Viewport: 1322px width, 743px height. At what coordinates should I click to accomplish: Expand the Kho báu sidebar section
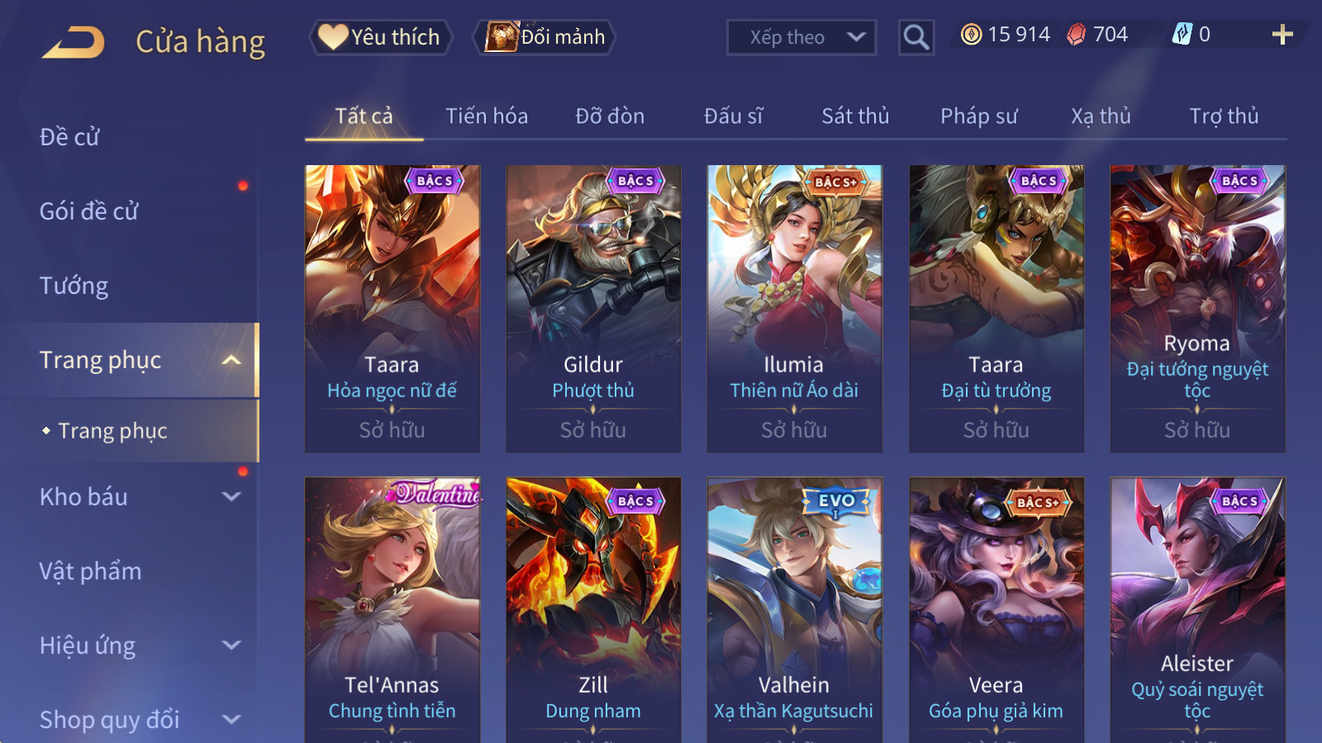coord(231,497)
